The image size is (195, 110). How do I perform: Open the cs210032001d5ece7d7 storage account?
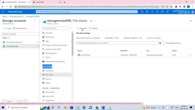point(14,42)
